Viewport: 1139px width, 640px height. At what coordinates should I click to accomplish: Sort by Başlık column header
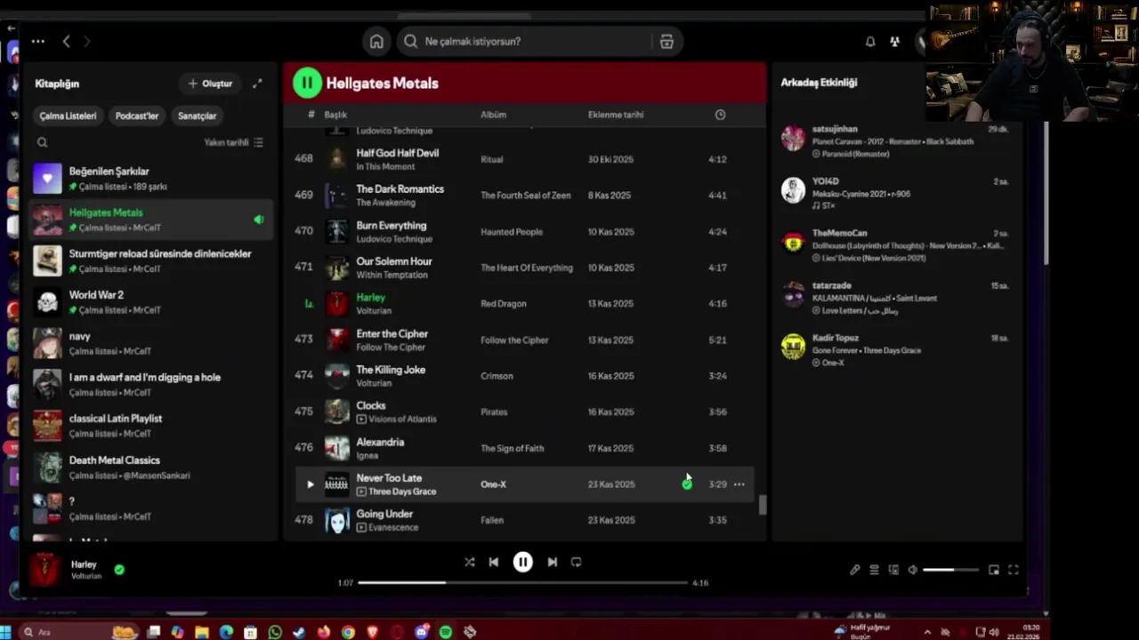point(335,115)
